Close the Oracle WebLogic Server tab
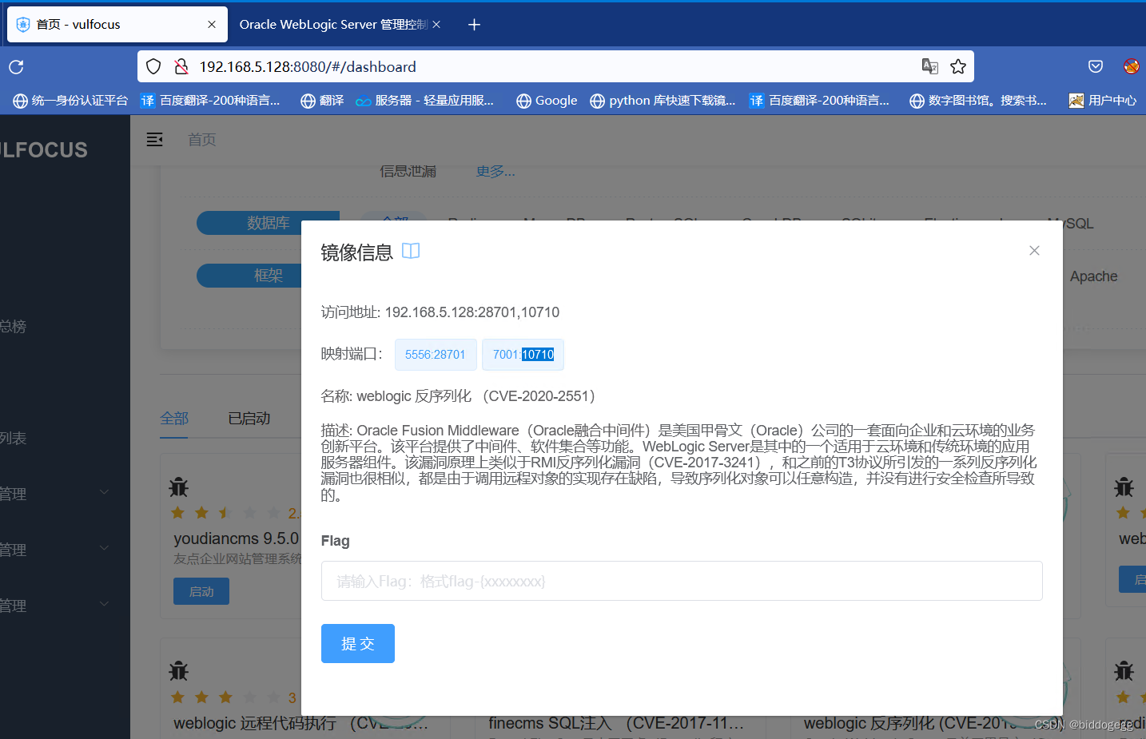The image size is (1146, 739). 436,25
